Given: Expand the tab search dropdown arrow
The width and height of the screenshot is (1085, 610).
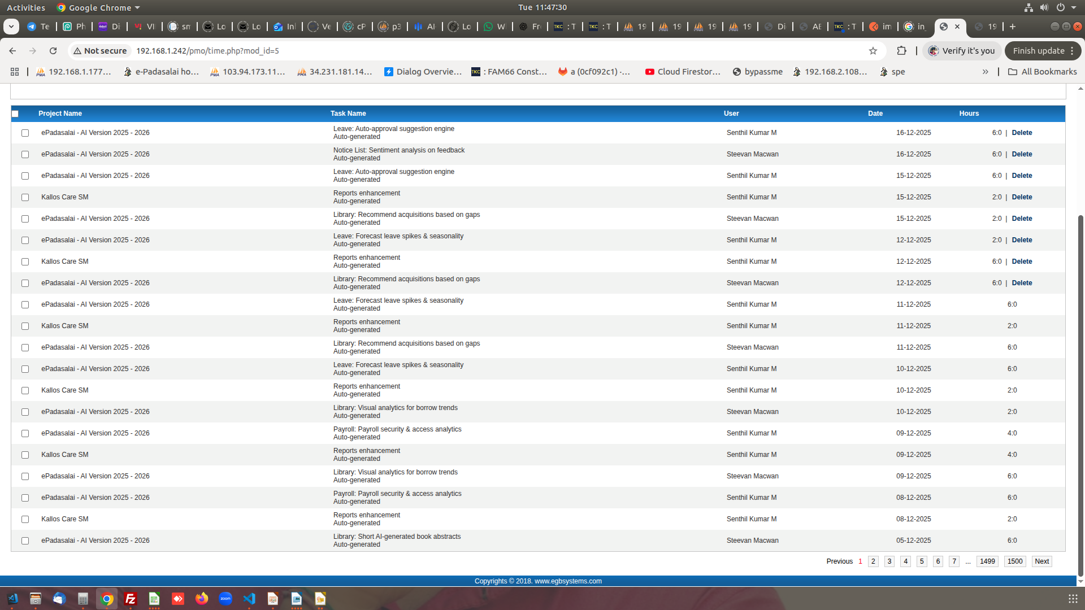Looking at the screenshot, I should tap(11, 27).
